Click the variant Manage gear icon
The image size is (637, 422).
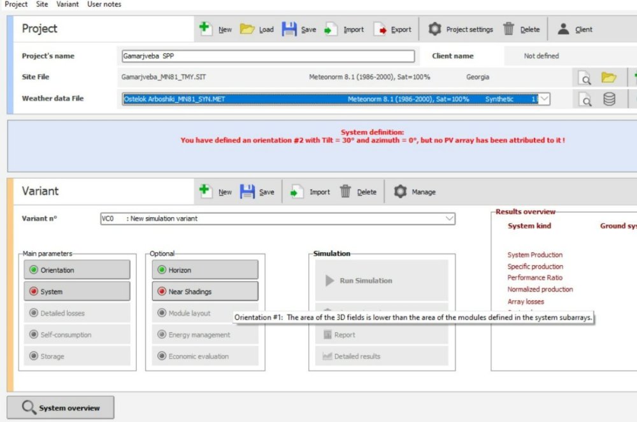pos(400,192)
